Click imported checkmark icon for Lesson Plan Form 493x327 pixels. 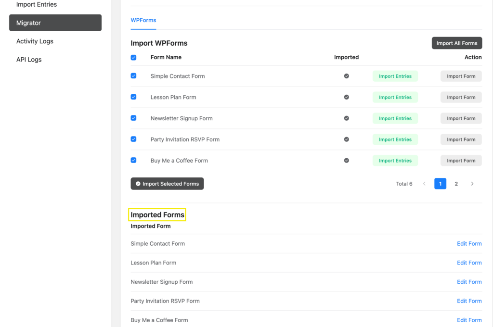point(346,97)
